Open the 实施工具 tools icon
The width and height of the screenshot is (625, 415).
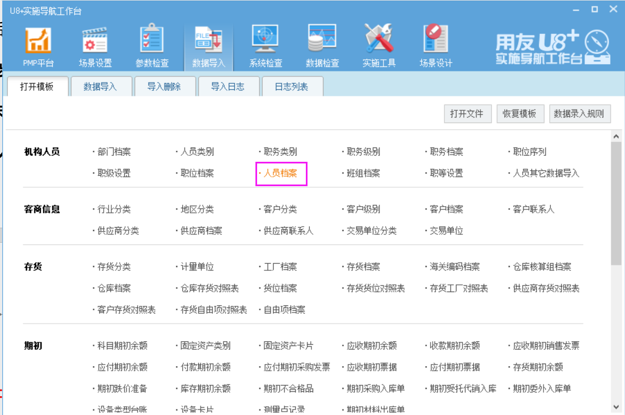378,46
